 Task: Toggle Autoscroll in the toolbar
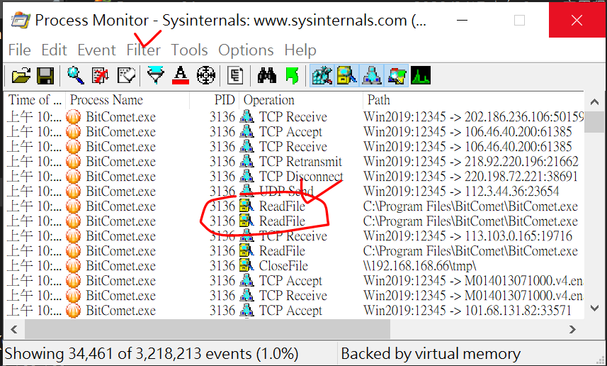click(x=101, y=76)
